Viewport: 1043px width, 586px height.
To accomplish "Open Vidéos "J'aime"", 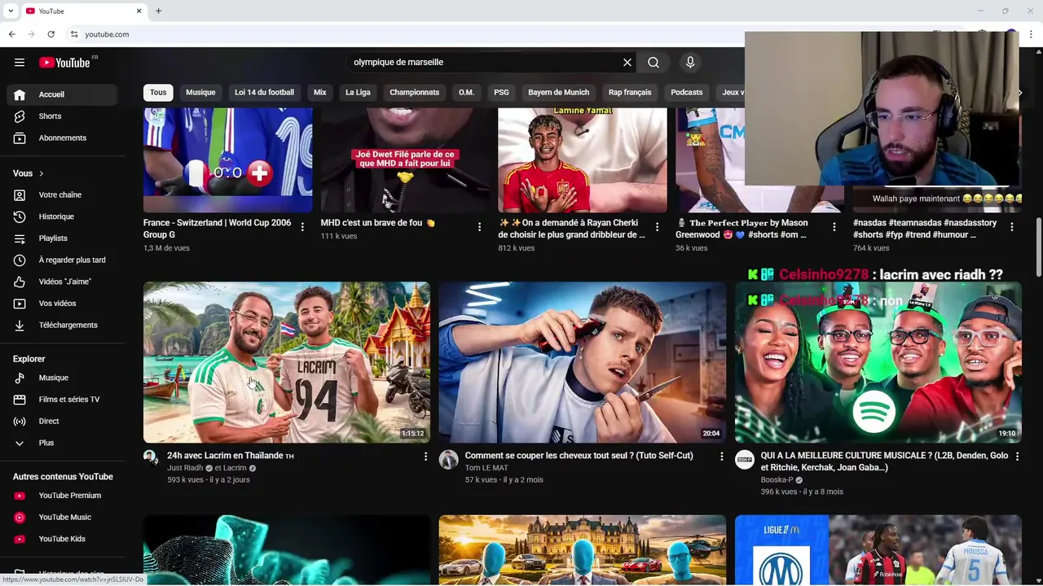I will (x=62, y=282).
